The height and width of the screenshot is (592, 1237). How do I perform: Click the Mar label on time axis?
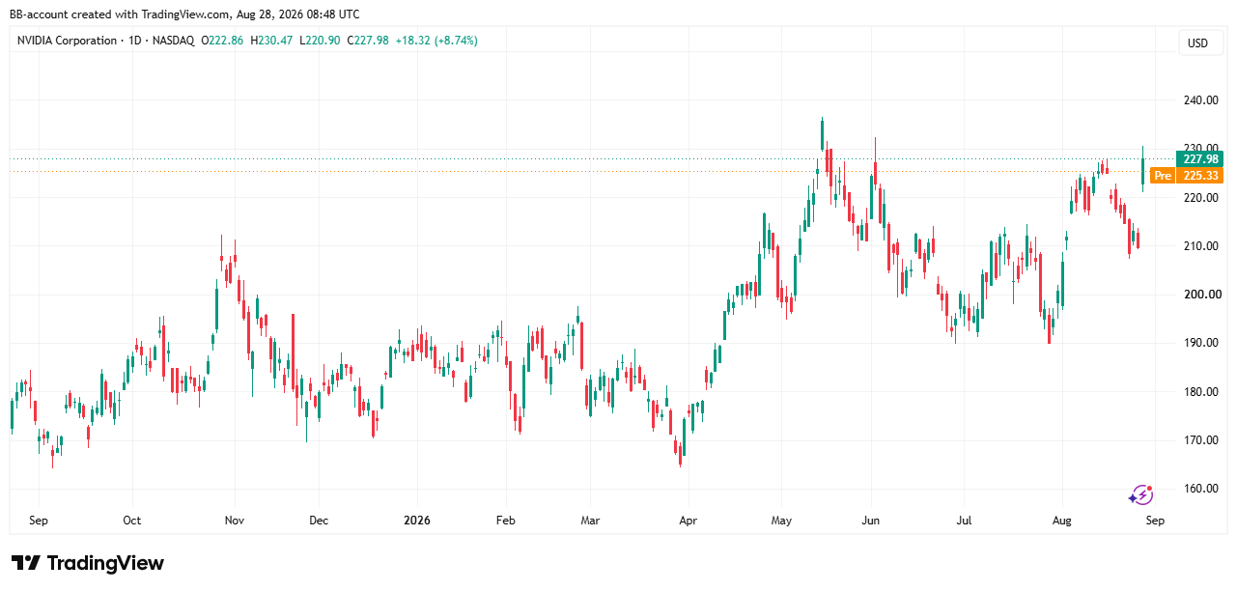coord(590,521)
